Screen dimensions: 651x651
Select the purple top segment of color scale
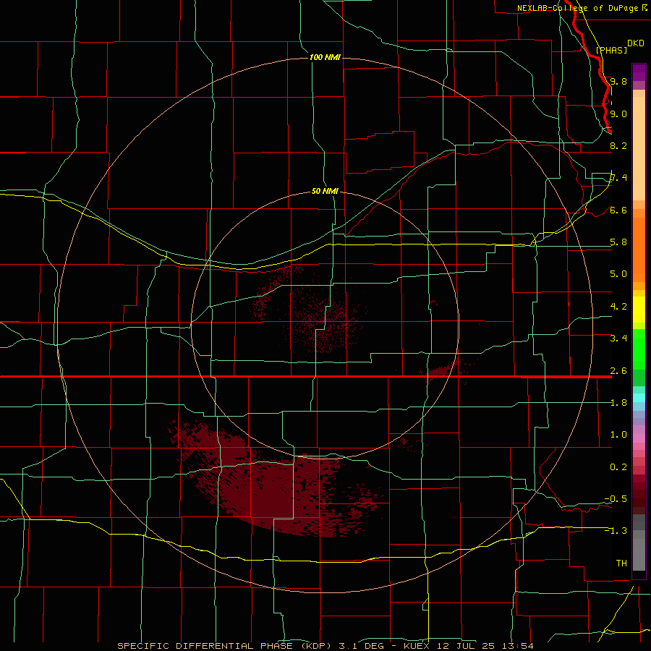(639, 73)
